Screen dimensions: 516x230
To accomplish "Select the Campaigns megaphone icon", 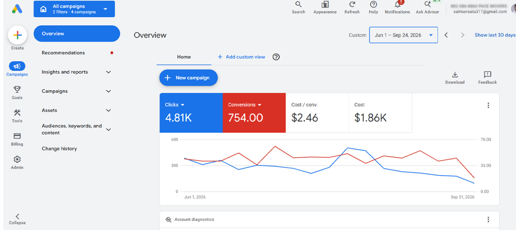I will 17,66.
